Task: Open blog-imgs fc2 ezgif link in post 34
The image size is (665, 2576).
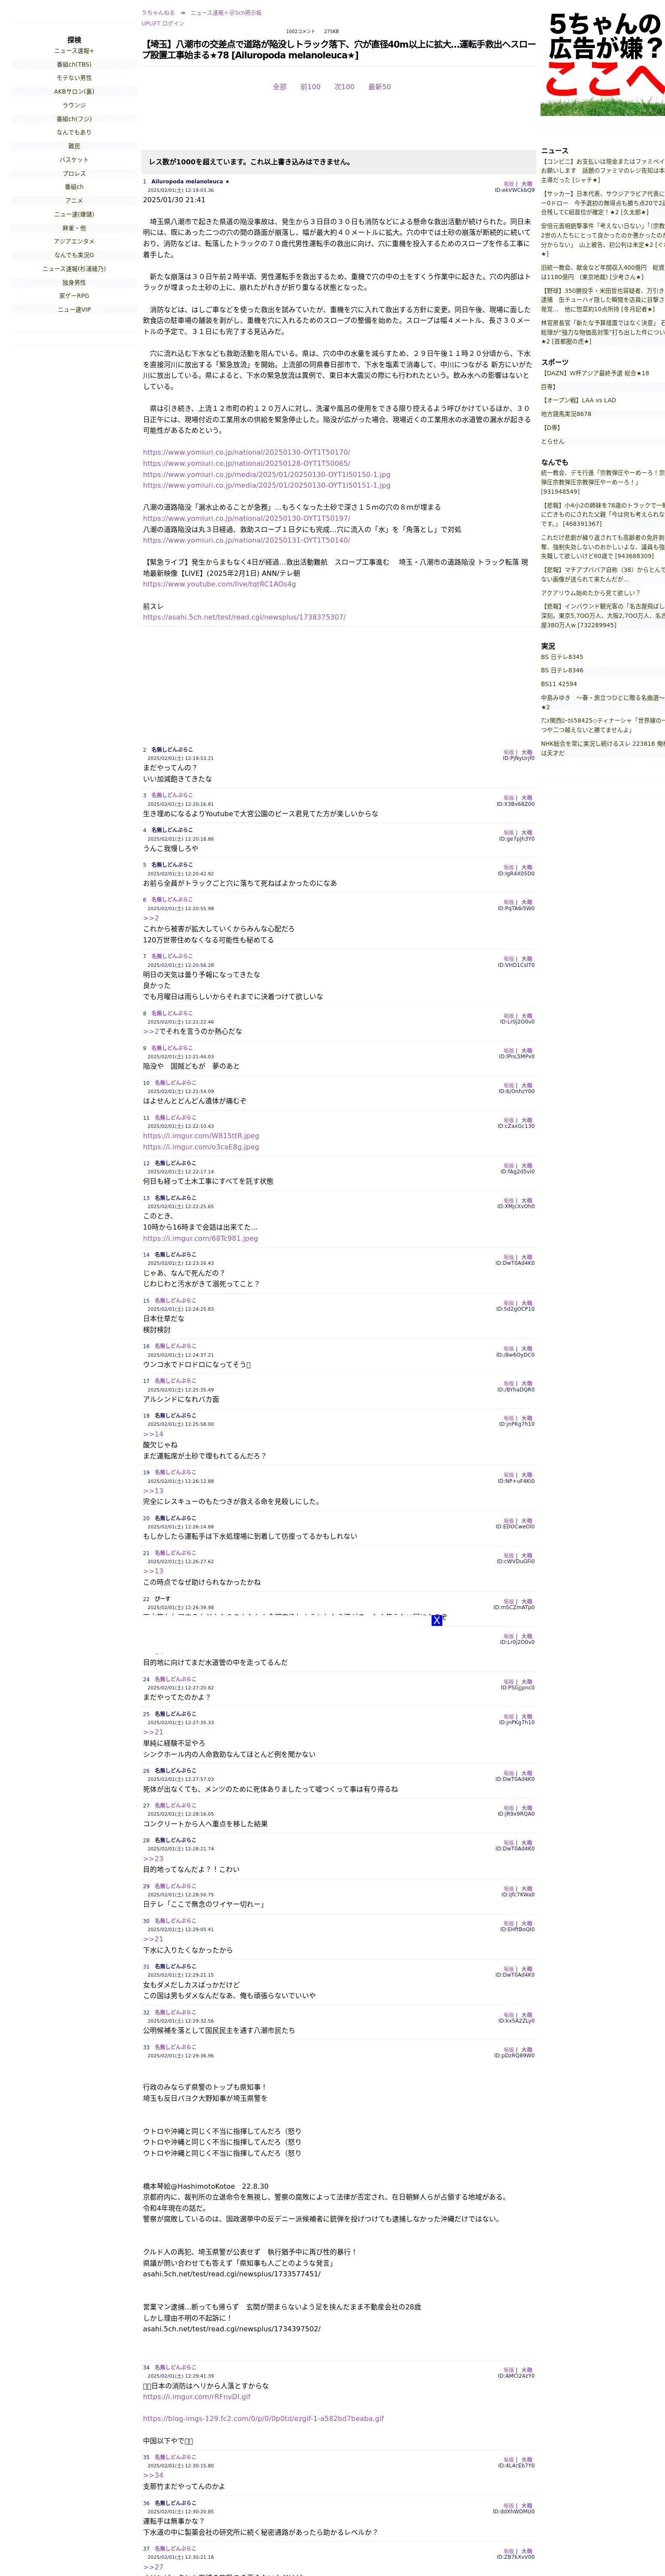Action: pos(263,2419)
